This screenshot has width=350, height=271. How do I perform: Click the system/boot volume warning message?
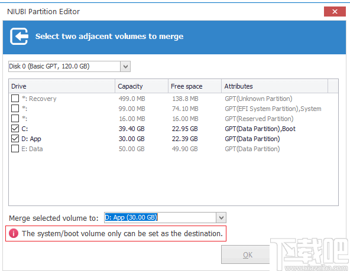coord(122,234)
